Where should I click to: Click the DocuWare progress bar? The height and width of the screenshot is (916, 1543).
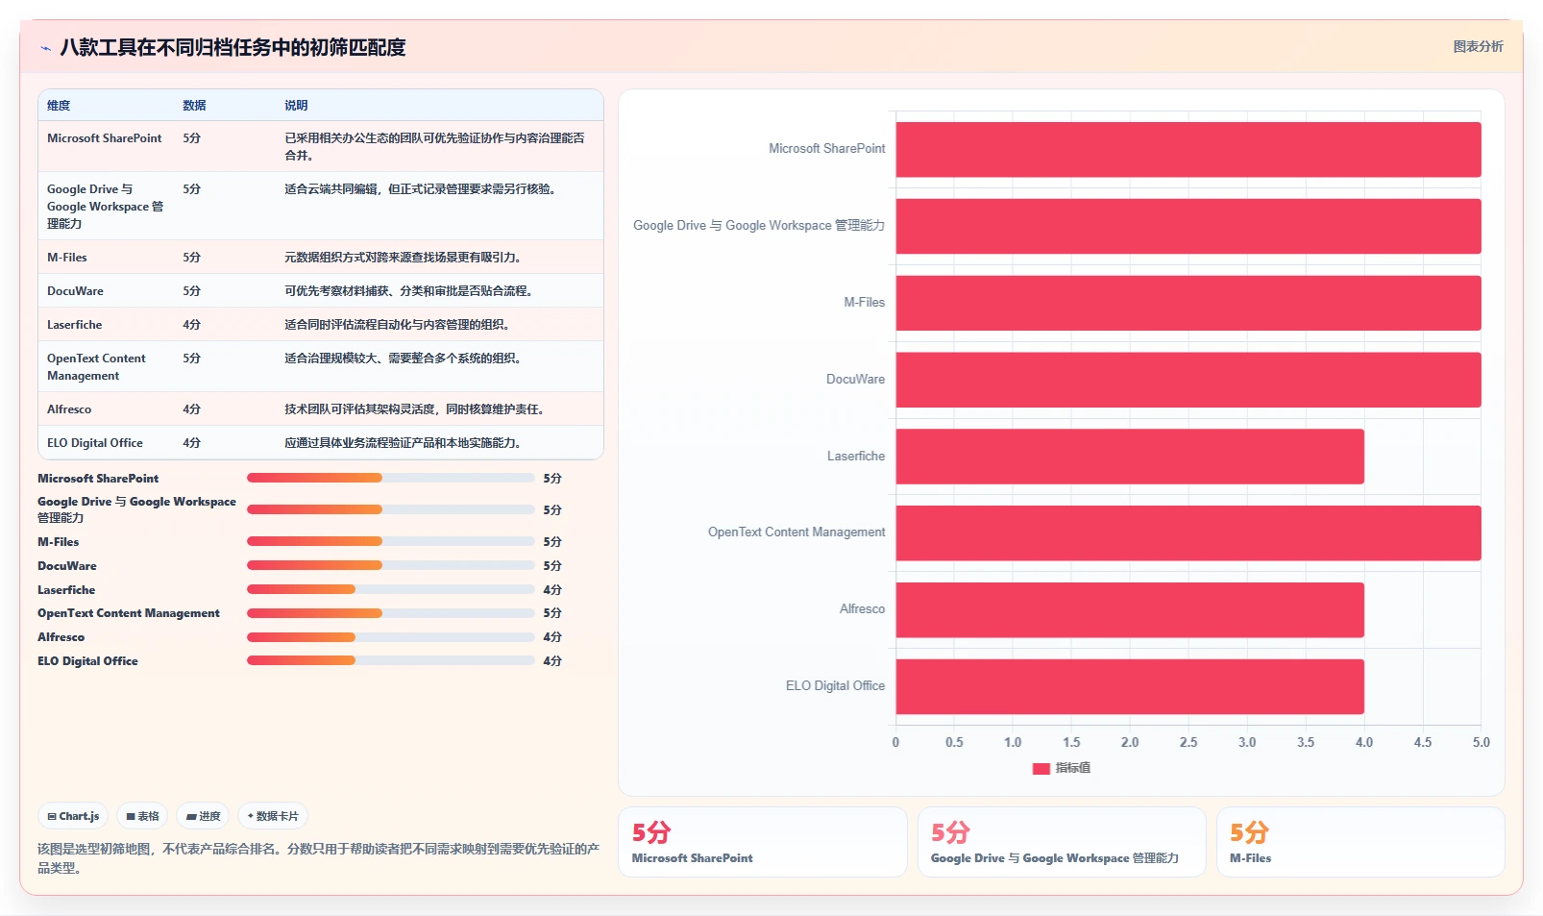tap(391, 565)
